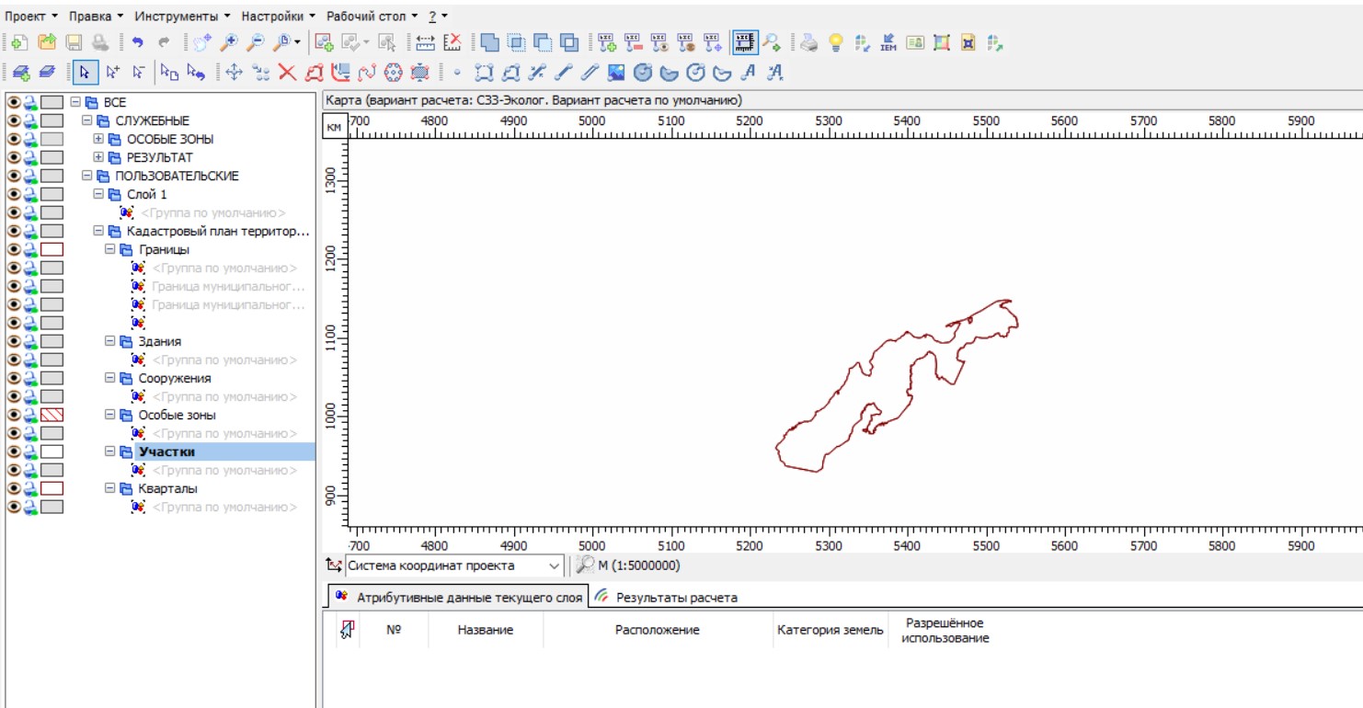This screenshot has height=708, width=1363.
Task: Switch to Результаты расчета tab
Action: 676,597
